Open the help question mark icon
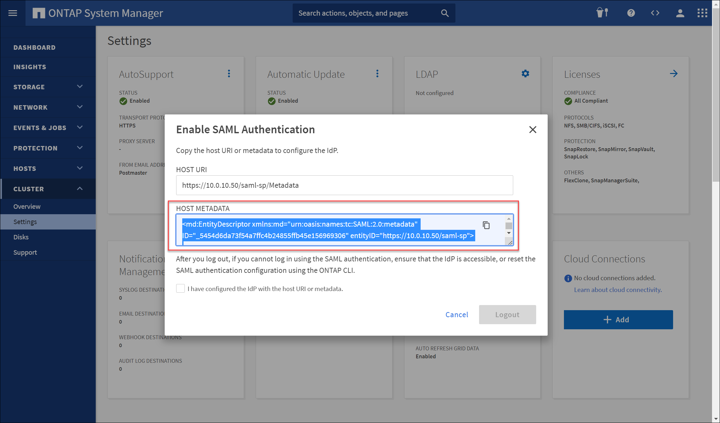 631,13
